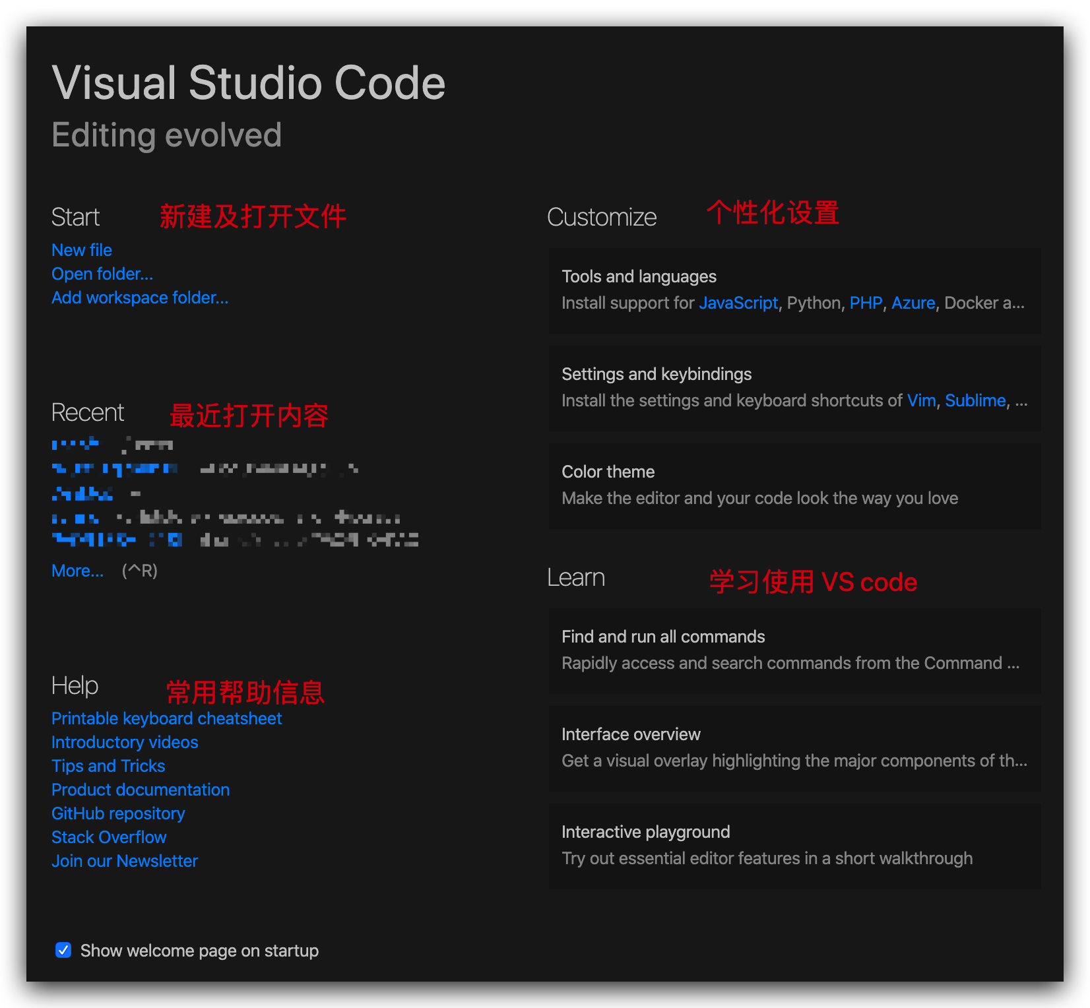The width and height of the screenshot is (1090, 1008).
Task: Open Printable keyboard cheatsheet link
Action: 166,718
